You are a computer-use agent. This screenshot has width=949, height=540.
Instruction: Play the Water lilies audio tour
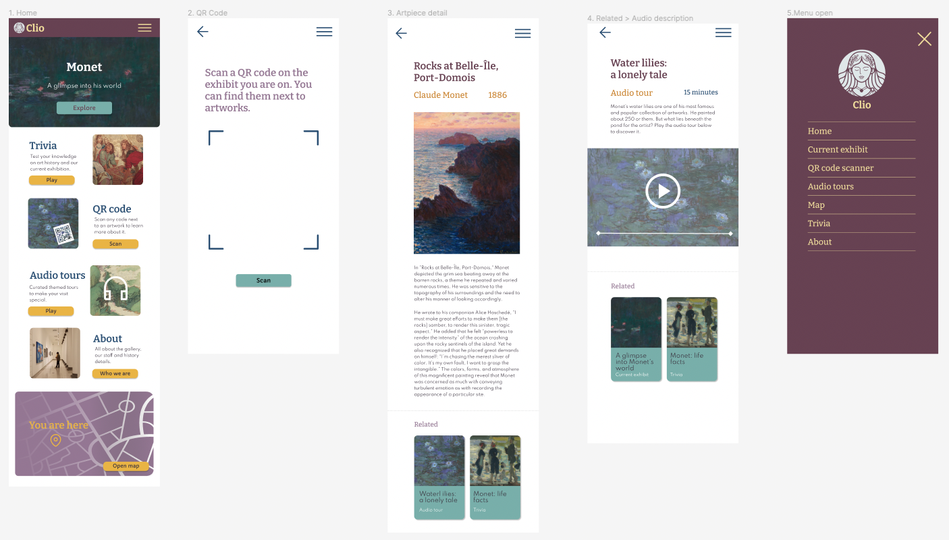click(x=663, y=191)
